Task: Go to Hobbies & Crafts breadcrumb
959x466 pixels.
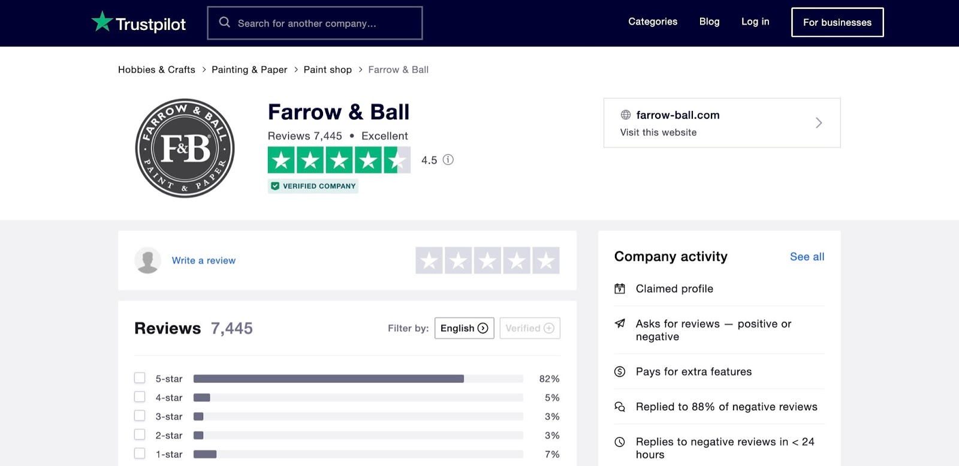Action: pyautogui.click(x=156, y=70)
